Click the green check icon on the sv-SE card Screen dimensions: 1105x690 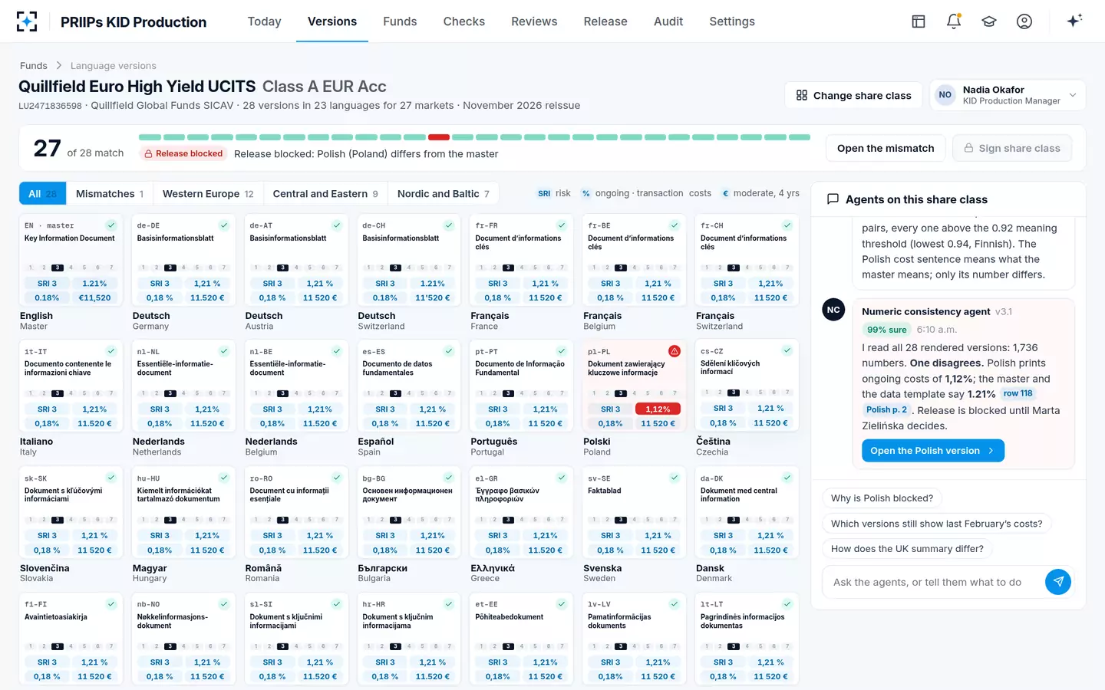tap(675, 478)
